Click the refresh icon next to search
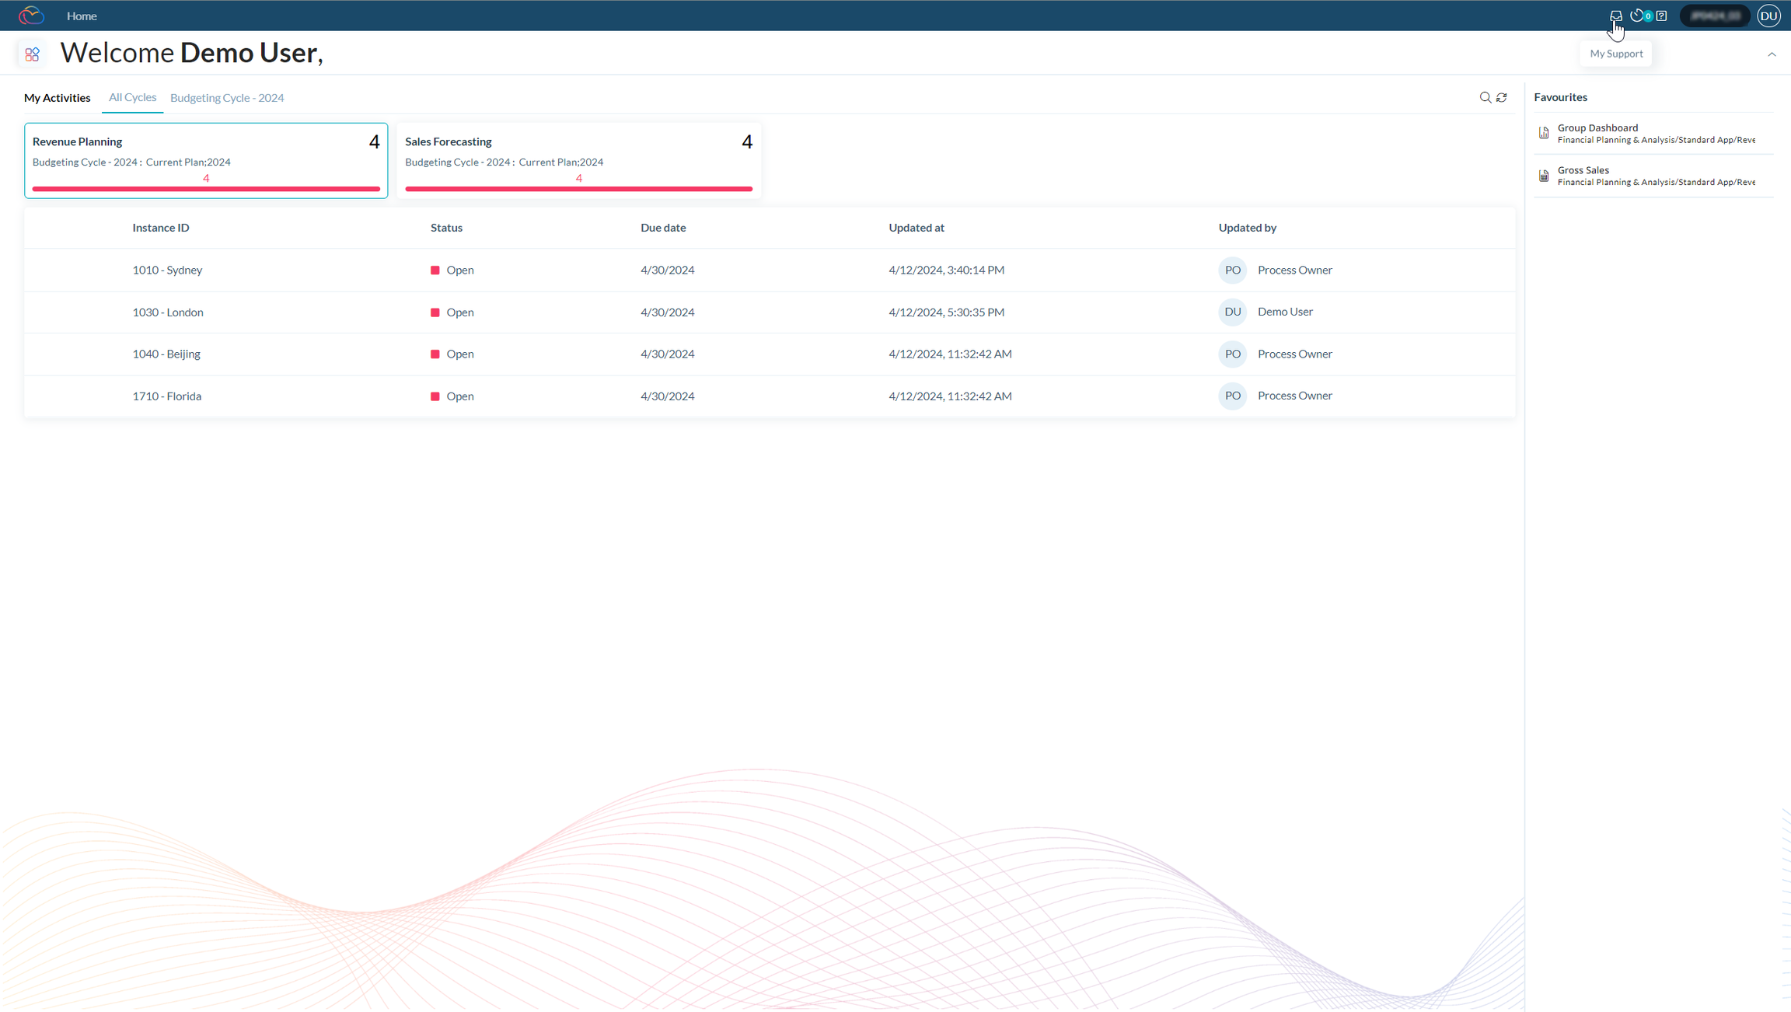The height and width of the screenshot is (1012, 1791). (1502, 97)
